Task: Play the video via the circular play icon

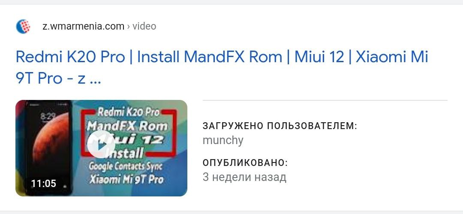Action: click(x=101, y=145)
